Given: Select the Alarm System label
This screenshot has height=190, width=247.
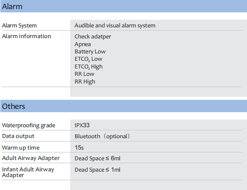Looking at the screenshot, I should pos(19,25).
